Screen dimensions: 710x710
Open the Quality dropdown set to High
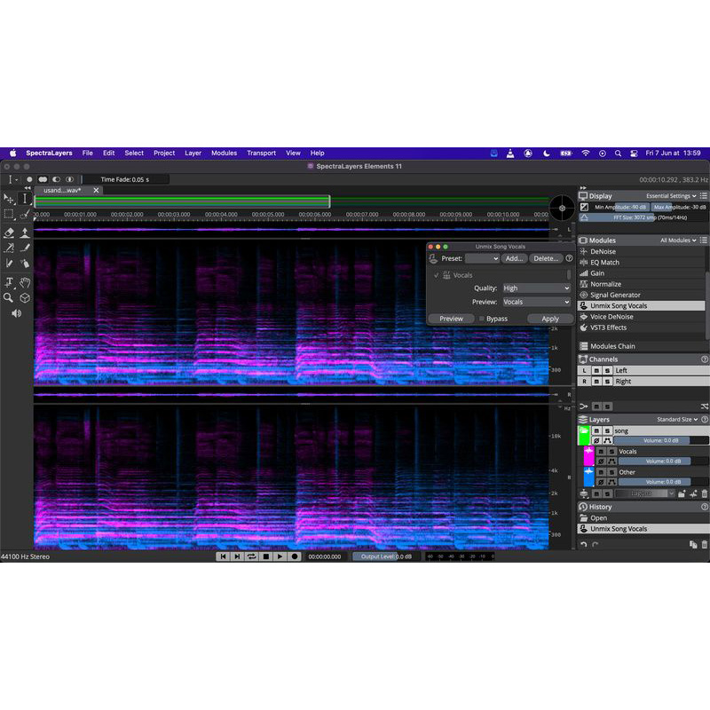[536, 288]
